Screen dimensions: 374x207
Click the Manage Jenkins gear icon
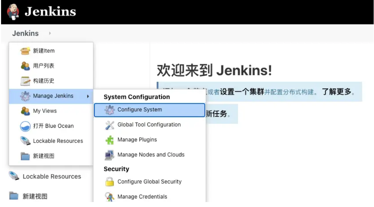[x=25, y=96]
